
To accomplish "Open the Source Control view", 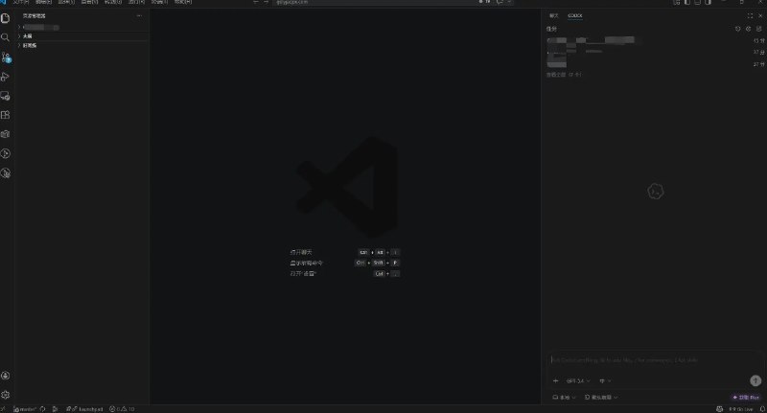I will pos(6,57).
